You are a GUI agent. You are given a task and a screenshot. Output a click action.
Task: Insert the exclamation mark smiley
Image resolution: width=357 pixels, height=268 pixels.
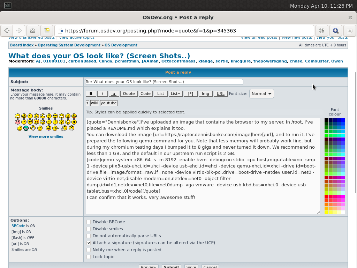pos(55,122)
